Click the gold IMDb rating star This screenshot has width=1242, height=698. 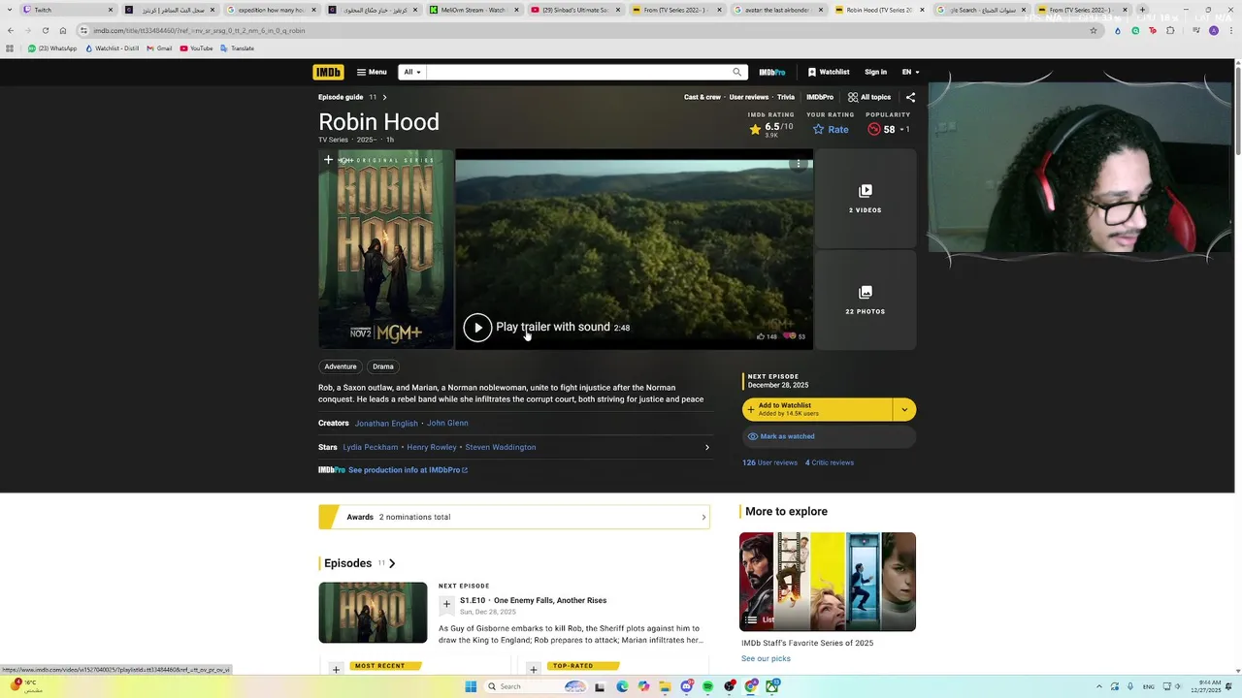click(755, 129)
